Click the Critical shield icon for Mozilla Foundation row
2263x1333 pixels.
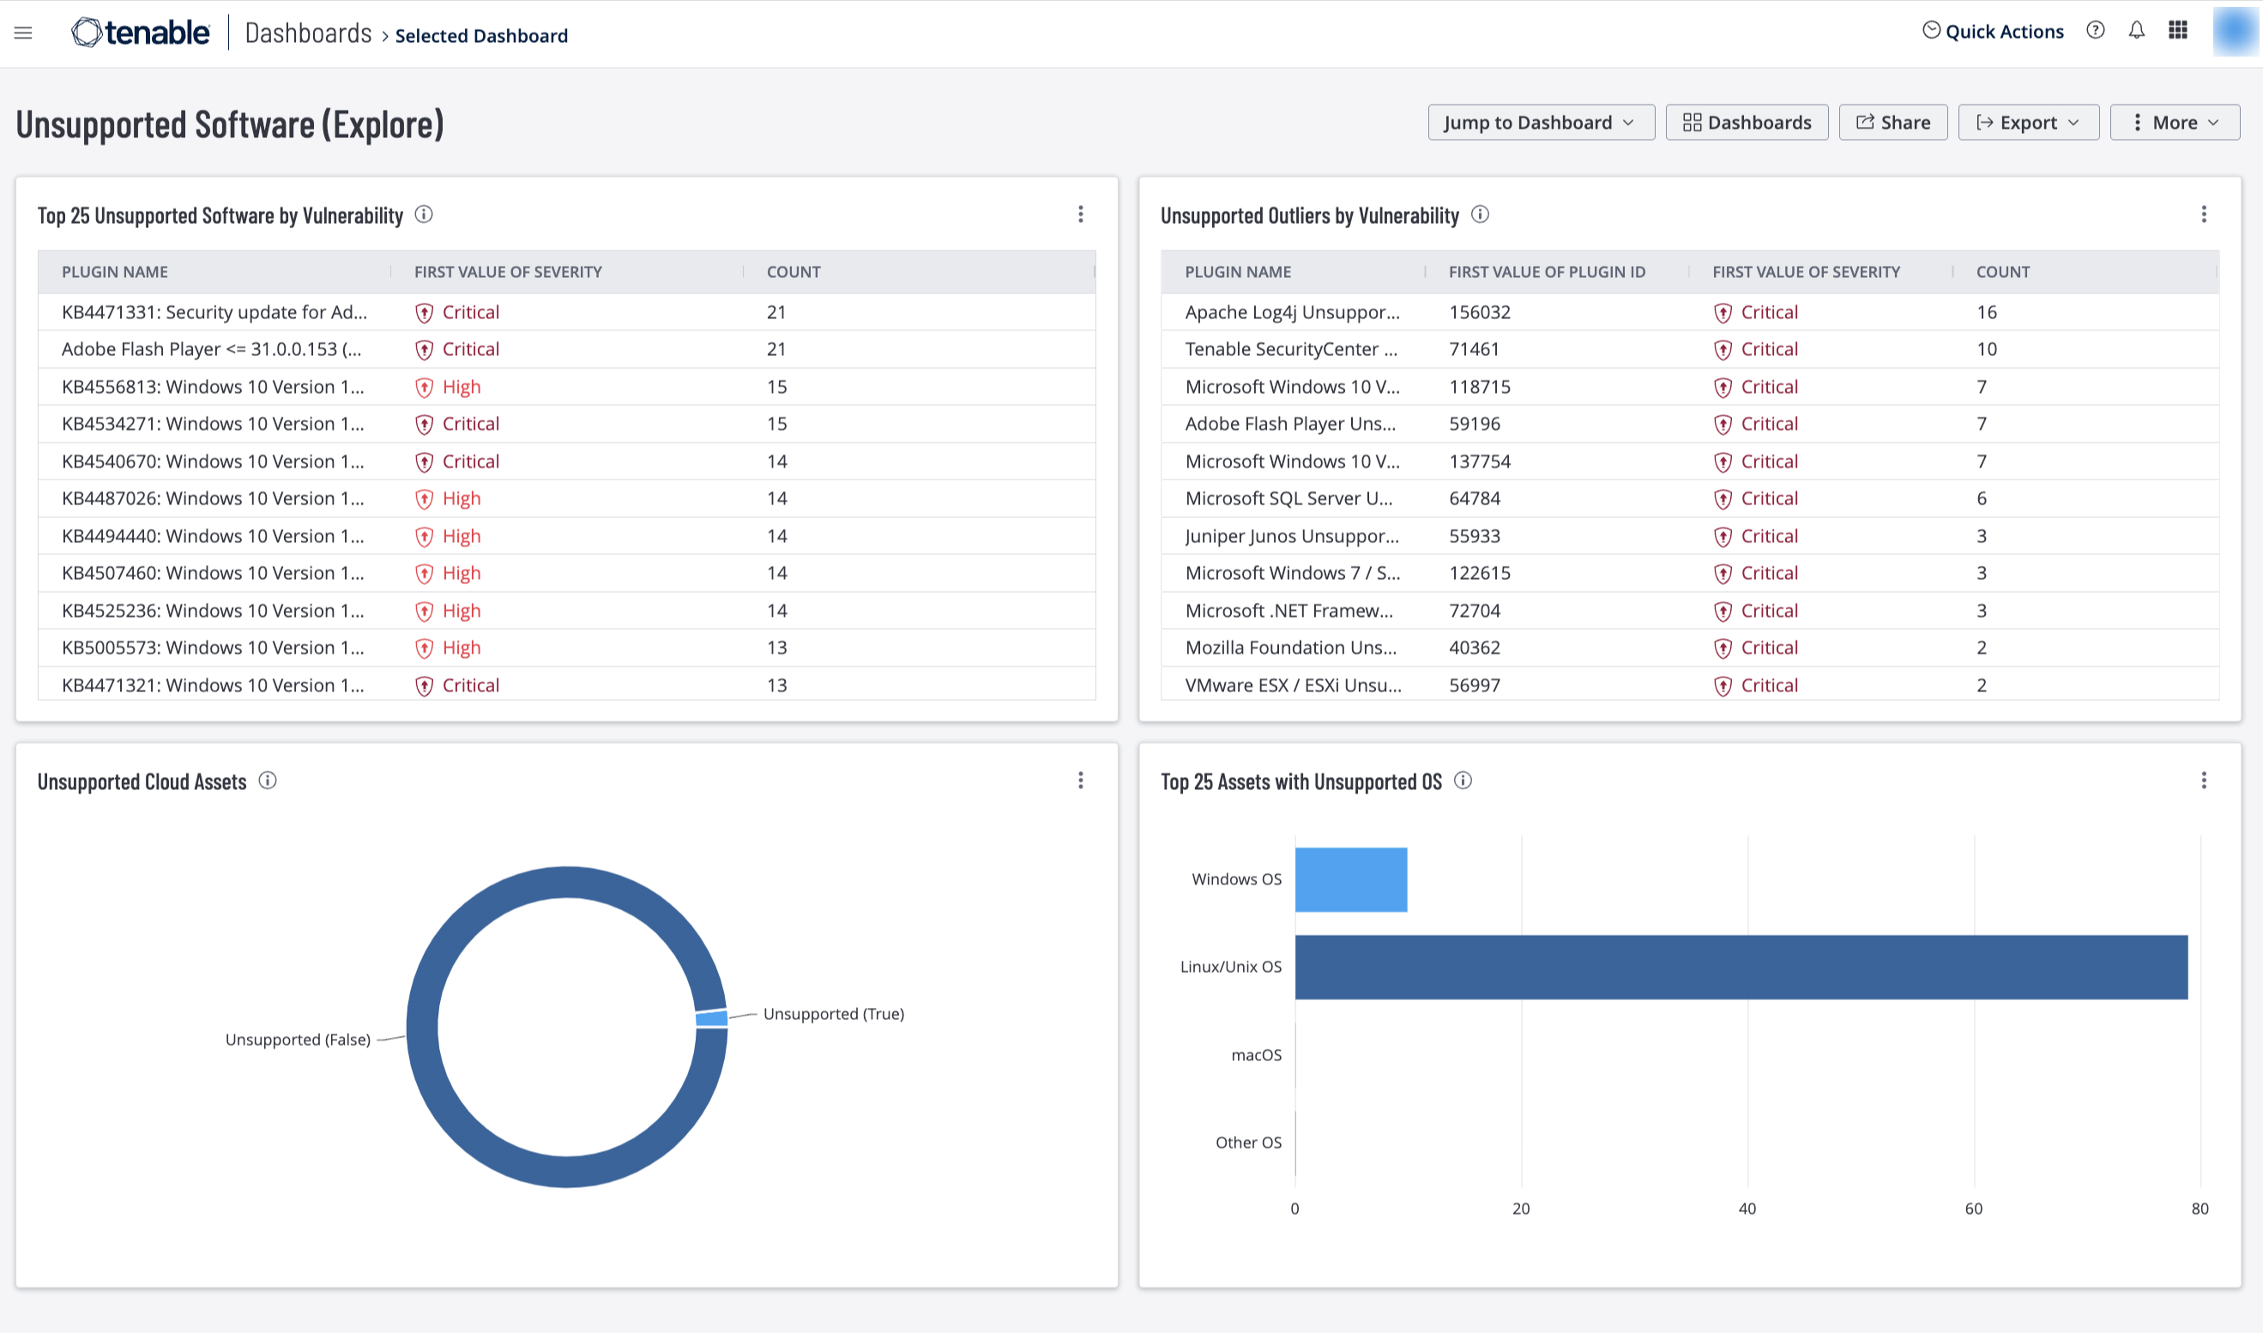[1723, 648]
